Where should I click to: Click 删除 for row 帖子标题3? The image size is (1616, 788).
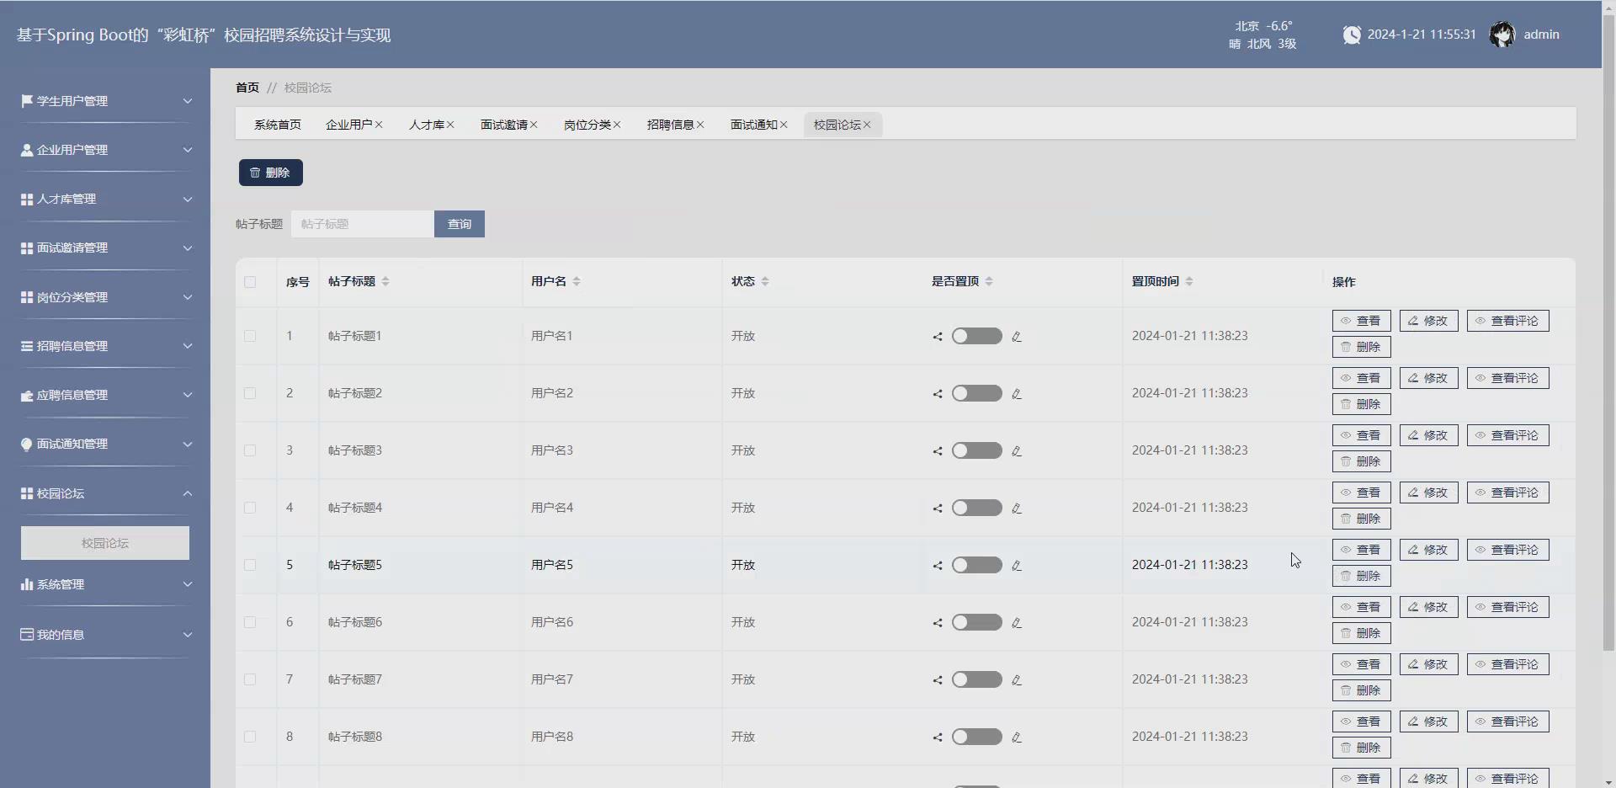coord(1362,461)
